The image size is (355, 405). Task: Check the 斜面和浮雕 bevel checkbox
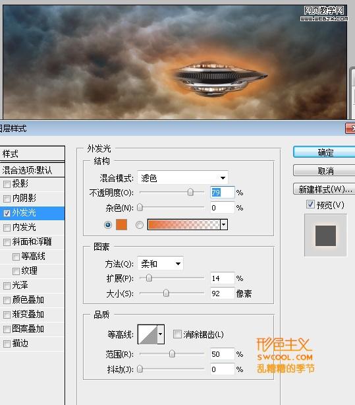pyautogui.click(x=7, y=242)
